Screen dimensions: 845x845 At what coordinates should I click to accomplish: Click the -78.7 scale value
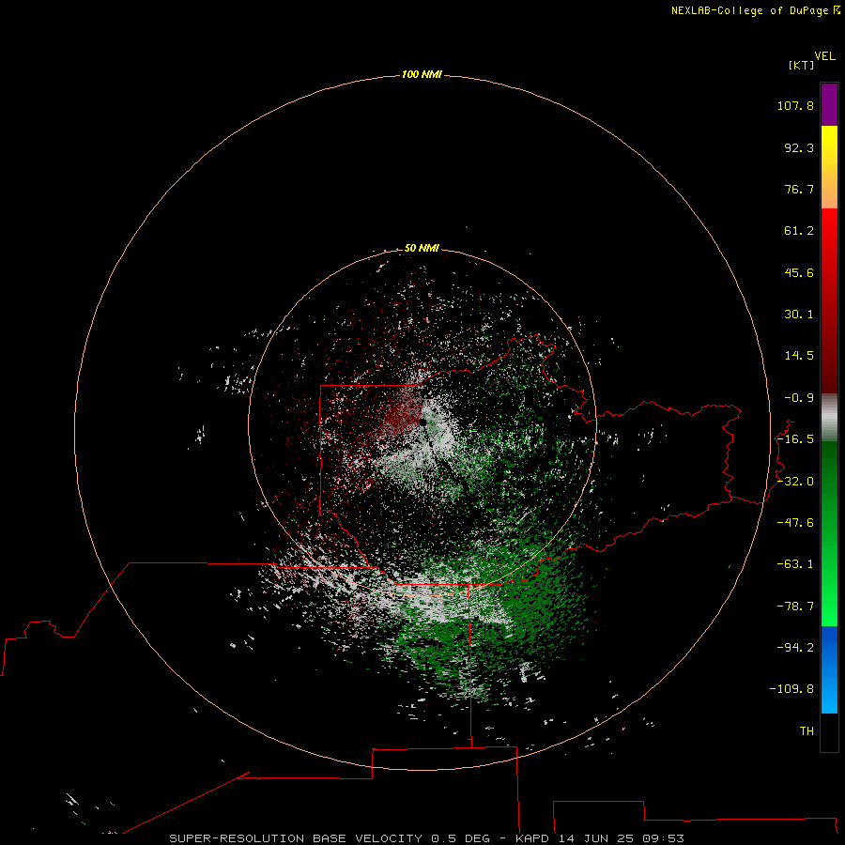(795, 607)
